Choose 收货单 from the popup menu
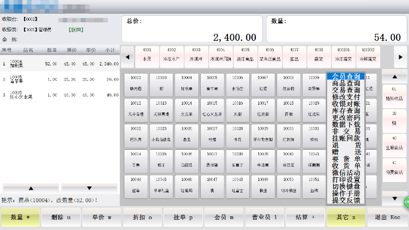This screenshot has width=409, height=230. 346,166
